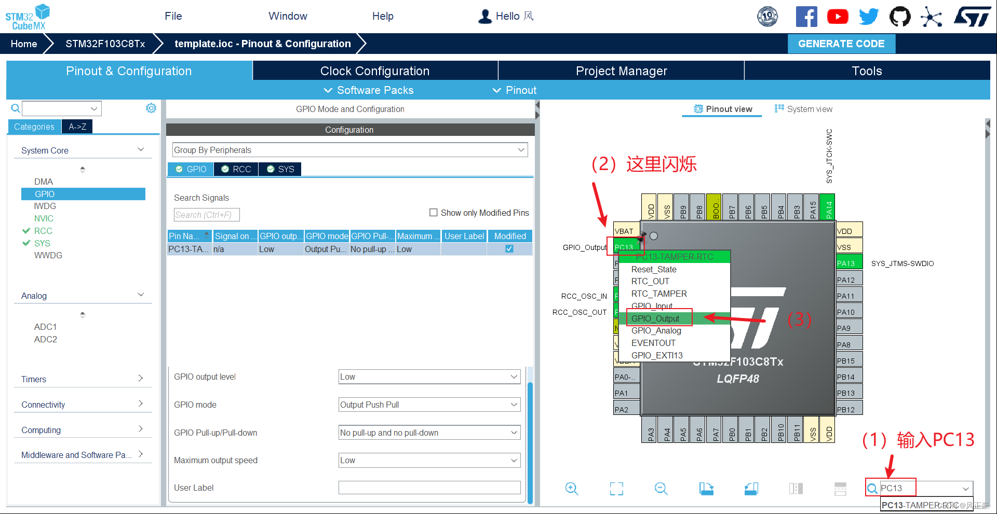Viewport: 997px width, 514px height.
Task: Open the GPIO mode dropdown
Action: 429,405
